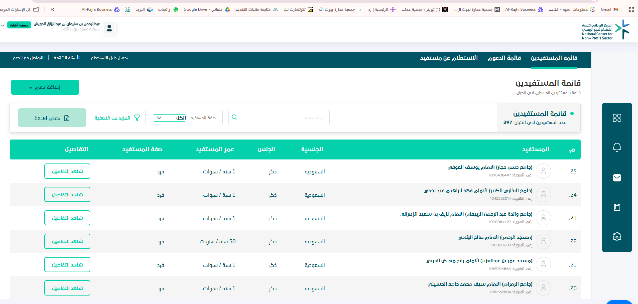Open the dashboard grid icon in sidebar
This screenshot has height=304, width=638.
617,118
